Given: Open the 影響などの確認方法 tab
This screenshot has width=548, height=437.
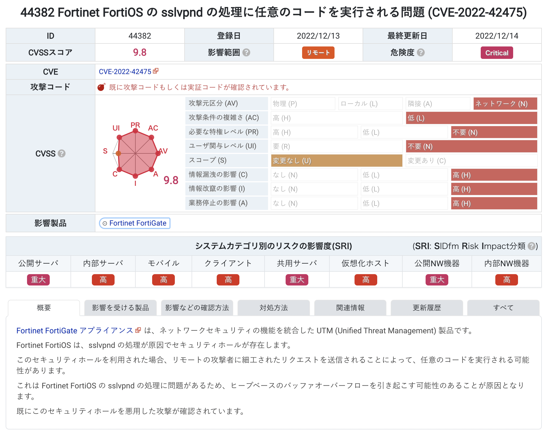Looking at the screenshot, I should point(197,308).
